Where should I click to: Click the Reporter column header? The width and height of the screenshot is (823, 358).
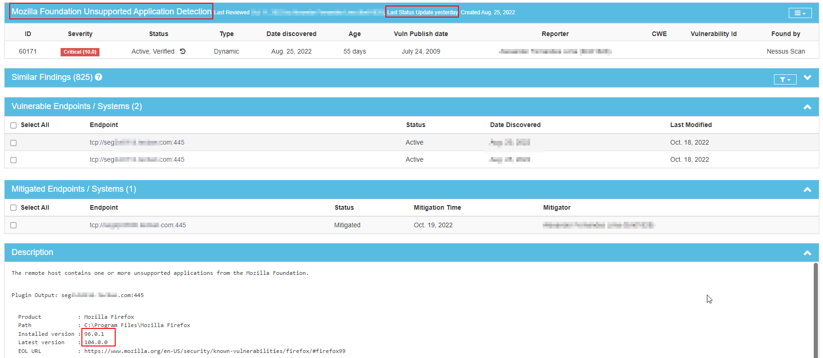pyautogui.click(x=555, y=34)
